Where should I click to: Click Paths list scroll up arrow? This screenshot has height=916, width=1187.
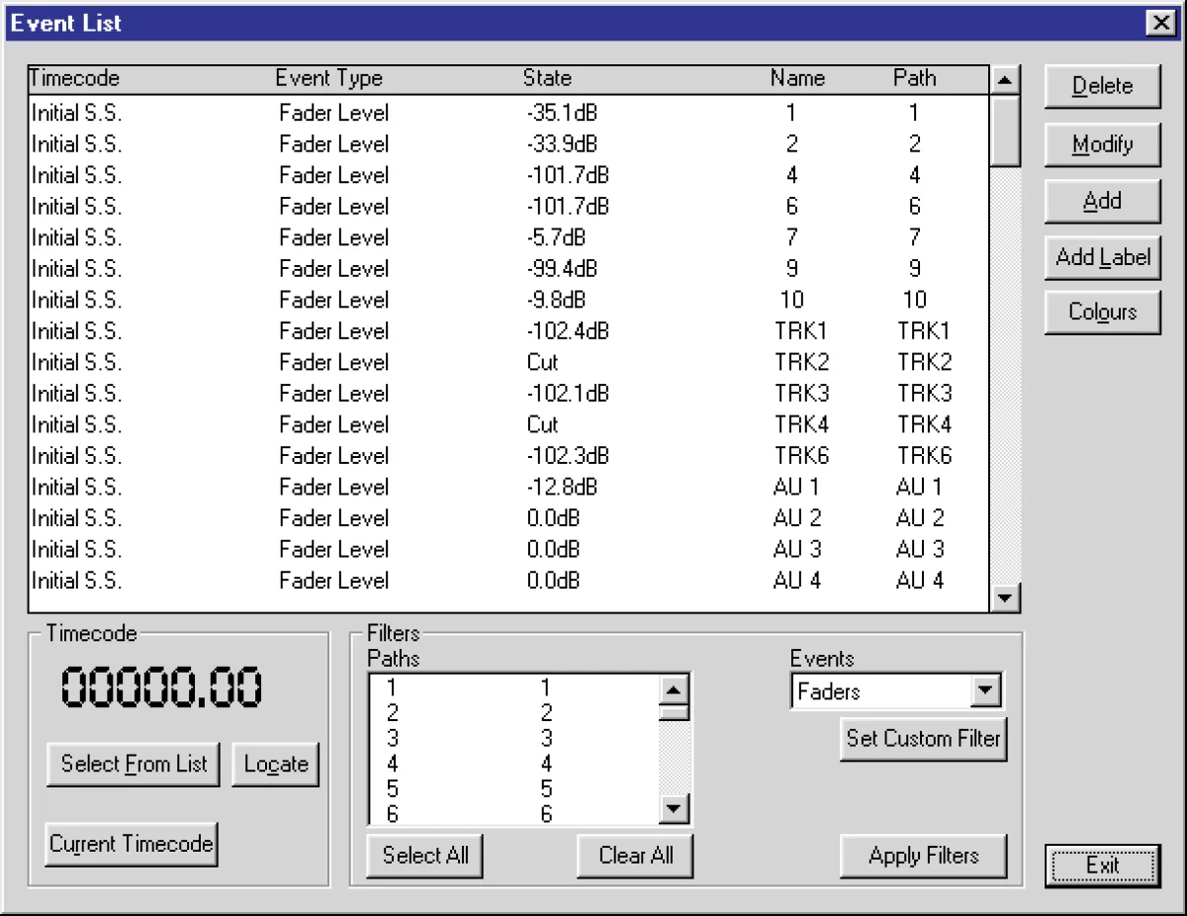pos(674,689)
